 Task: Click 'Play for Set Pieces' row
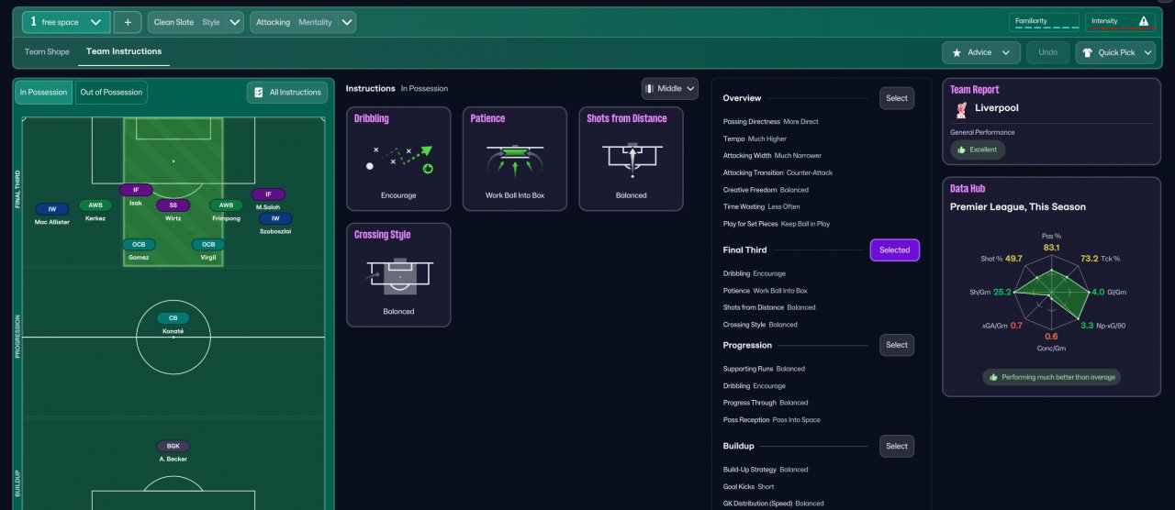[777, 224]
